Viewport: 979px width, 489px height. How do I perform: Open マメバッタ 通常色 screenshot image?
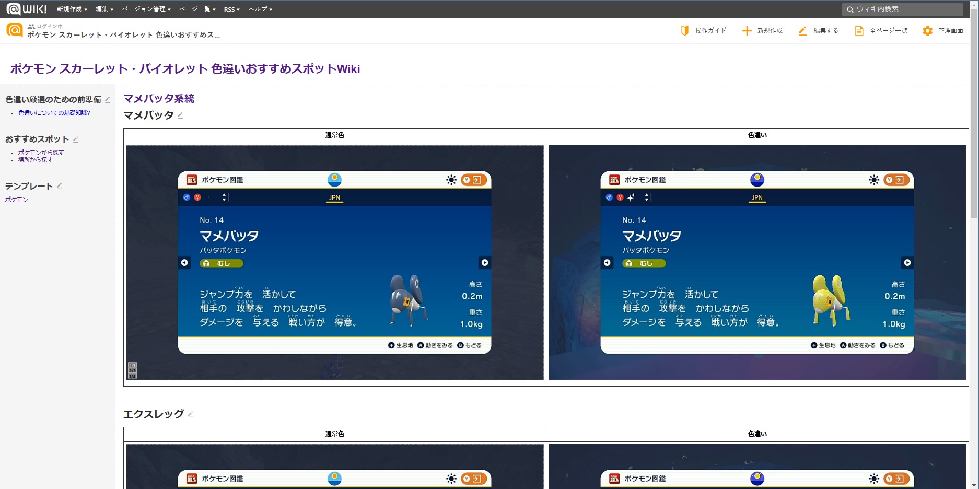(x=335, y=263)
